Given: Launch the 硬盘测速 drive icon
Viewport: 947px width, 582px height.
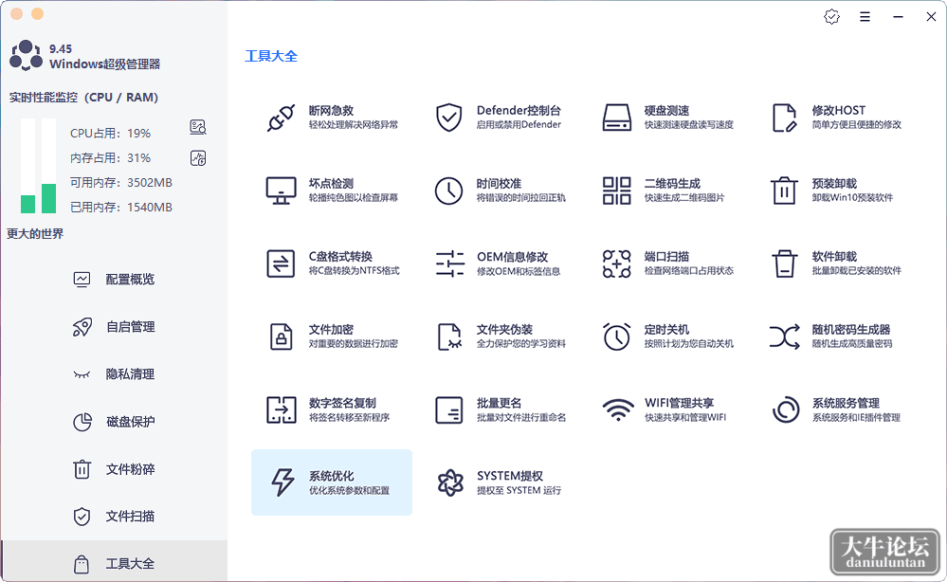Looking at the screenshot, I should coord(616,118).
